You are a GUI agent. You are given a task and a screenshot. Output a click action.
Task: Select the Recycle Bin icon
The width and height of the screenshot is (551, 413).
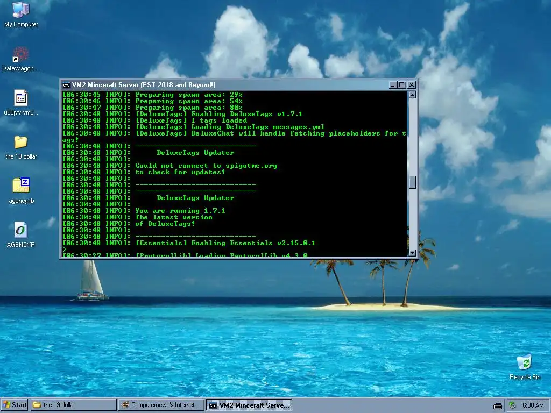(x=525, y=367)
